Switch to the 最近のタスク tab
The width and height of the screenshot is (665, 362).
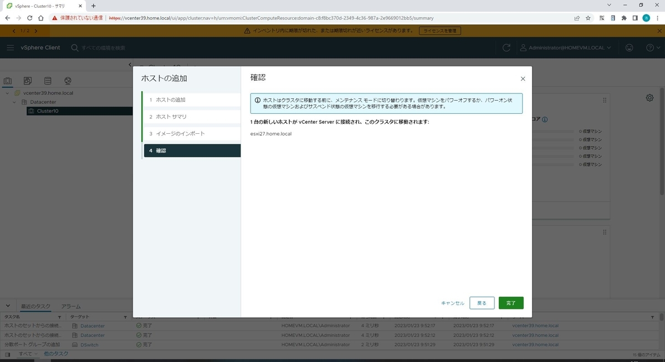tap(35, 306)
